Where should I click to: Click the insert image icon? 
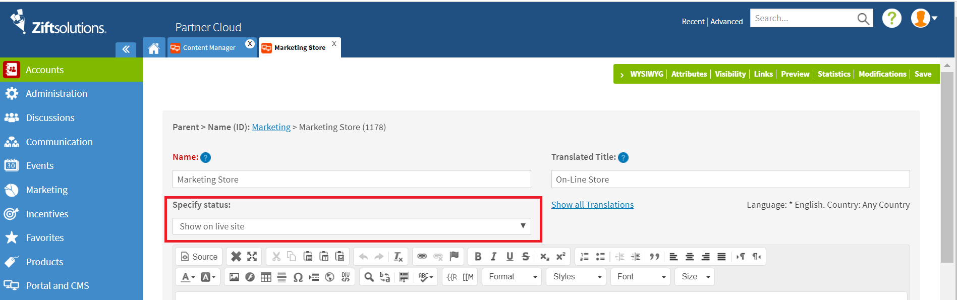click(234, 277)
